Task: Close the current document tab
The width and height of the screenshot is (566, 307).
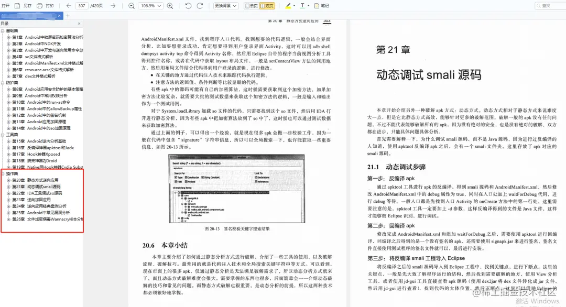Action: tap(59, 16)
